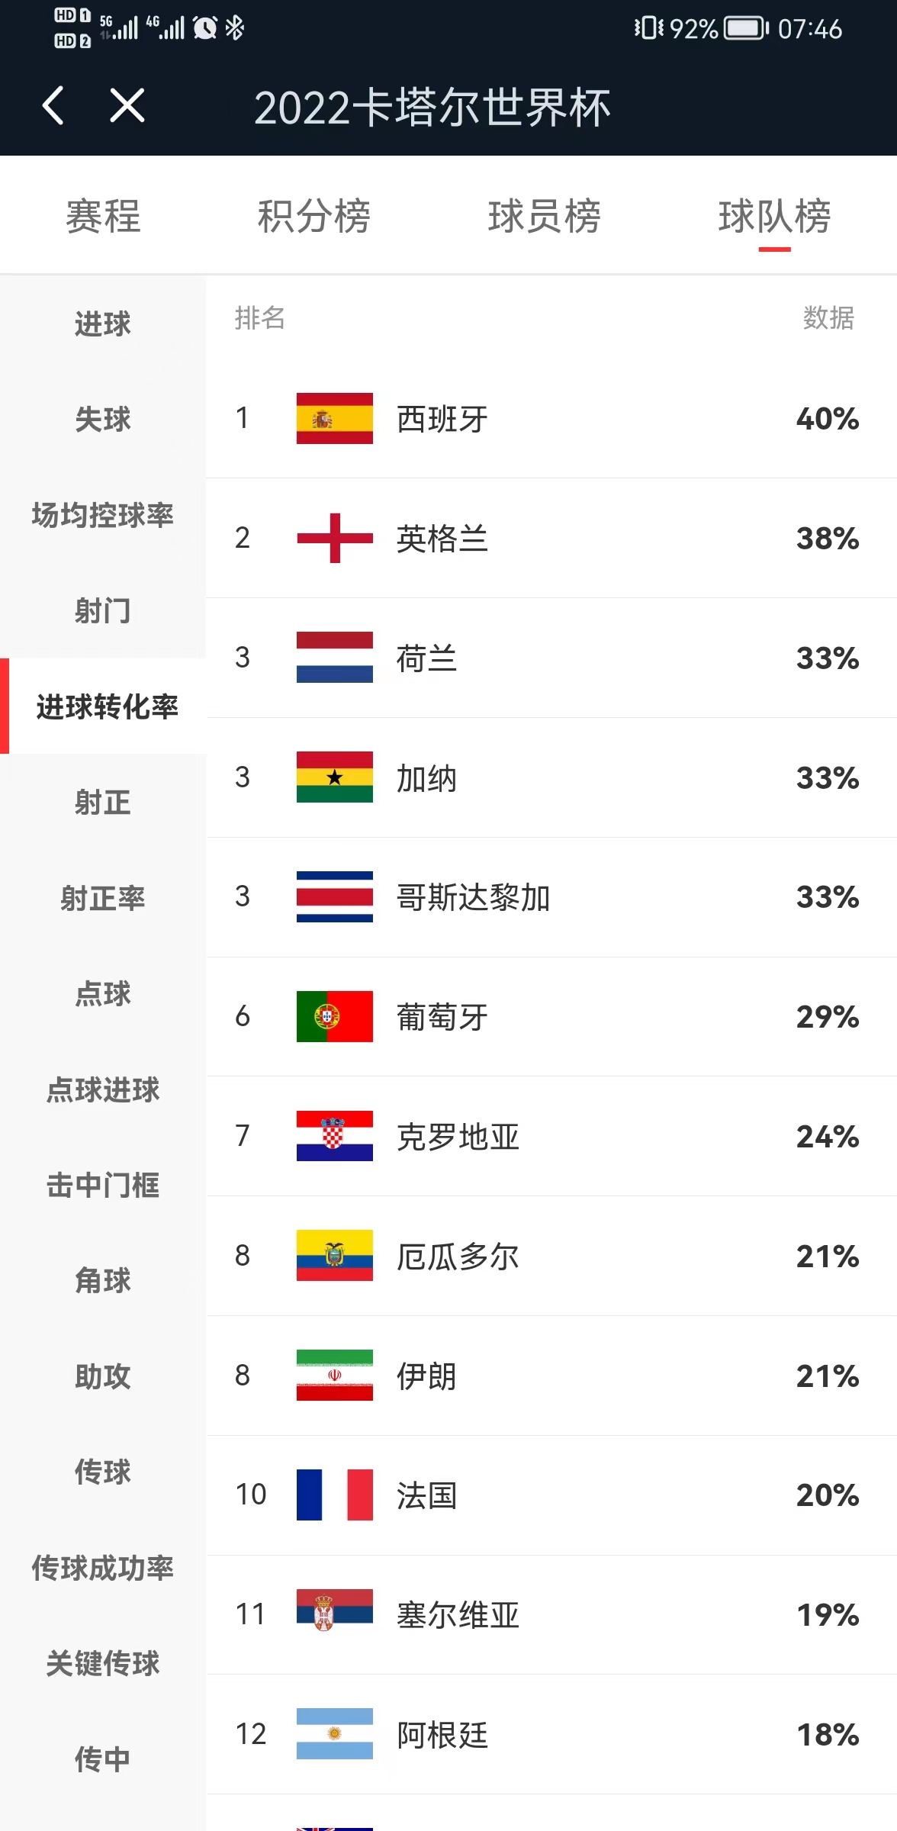This screenshot has width=897, height=1831.
Task: Click the Croatia flag icon
Action: point(334,1137)
